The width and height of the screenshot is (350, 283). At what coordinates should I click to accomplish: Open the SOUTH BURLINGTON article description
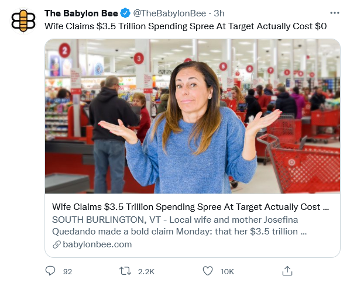pyautogui.click(x=179, y=226)
